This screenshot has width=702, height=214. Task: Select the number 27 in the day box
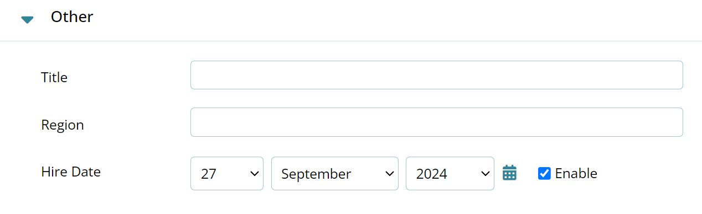pos(209,174)
